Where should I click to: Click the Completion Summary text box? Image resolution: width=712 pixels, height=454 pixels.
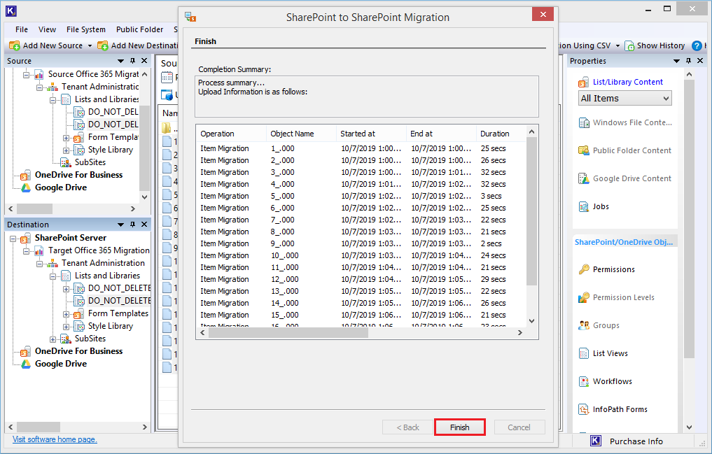point(367,97)
